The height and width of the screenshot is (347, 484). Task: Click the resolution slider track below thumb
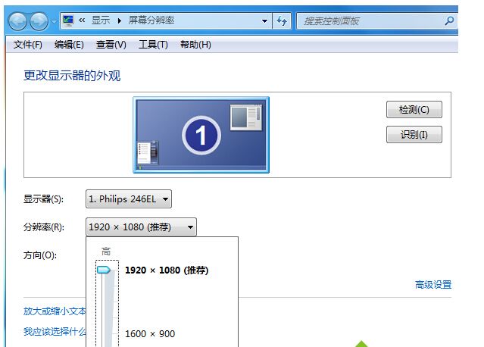(x=108, y=311)
